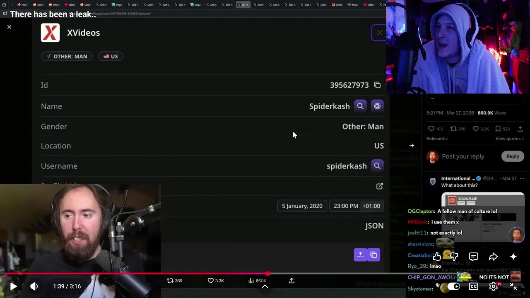Screen dimensions: 530x298
Task: Open more options on International's reply
Action: 522,178
